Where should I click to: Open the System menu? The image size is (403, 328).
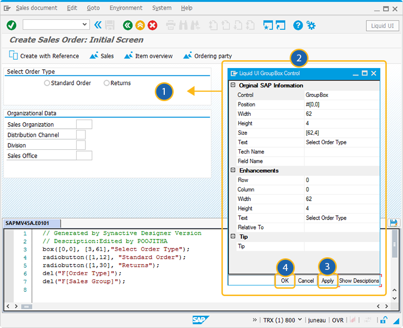coord(162,8)
